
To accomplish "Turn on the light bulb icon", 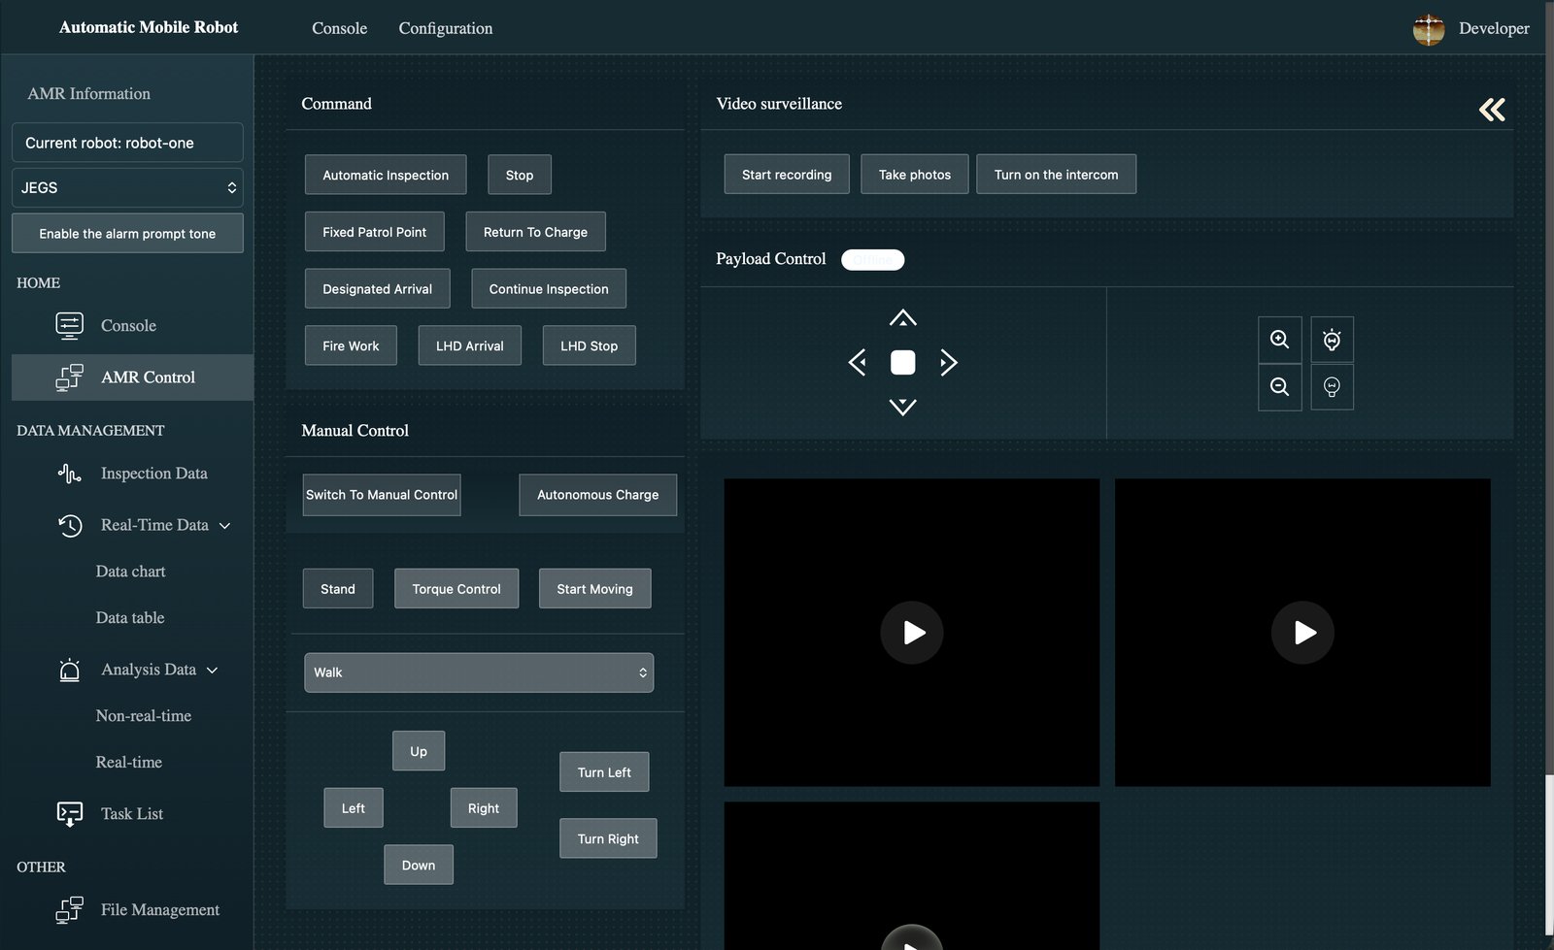I will [1332, 340].
